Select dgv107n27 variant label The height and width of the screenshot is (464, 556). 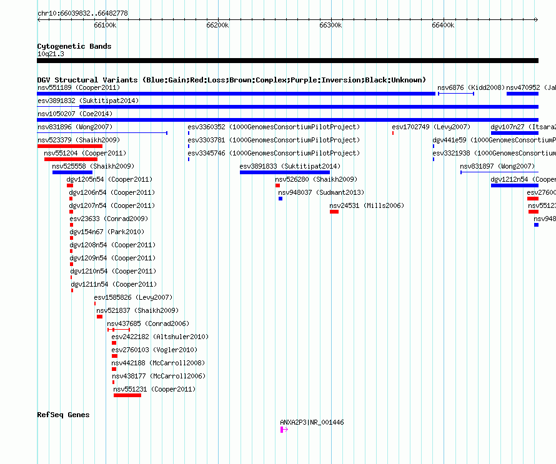tap(523, 127)
